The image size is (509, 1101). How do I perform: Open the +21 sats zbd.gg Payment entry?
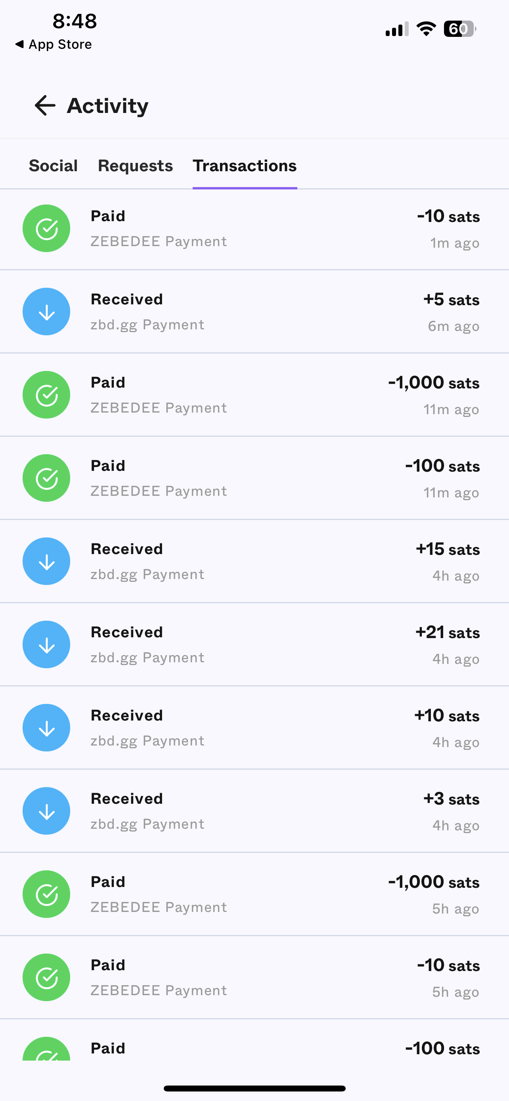pos(254,644)
